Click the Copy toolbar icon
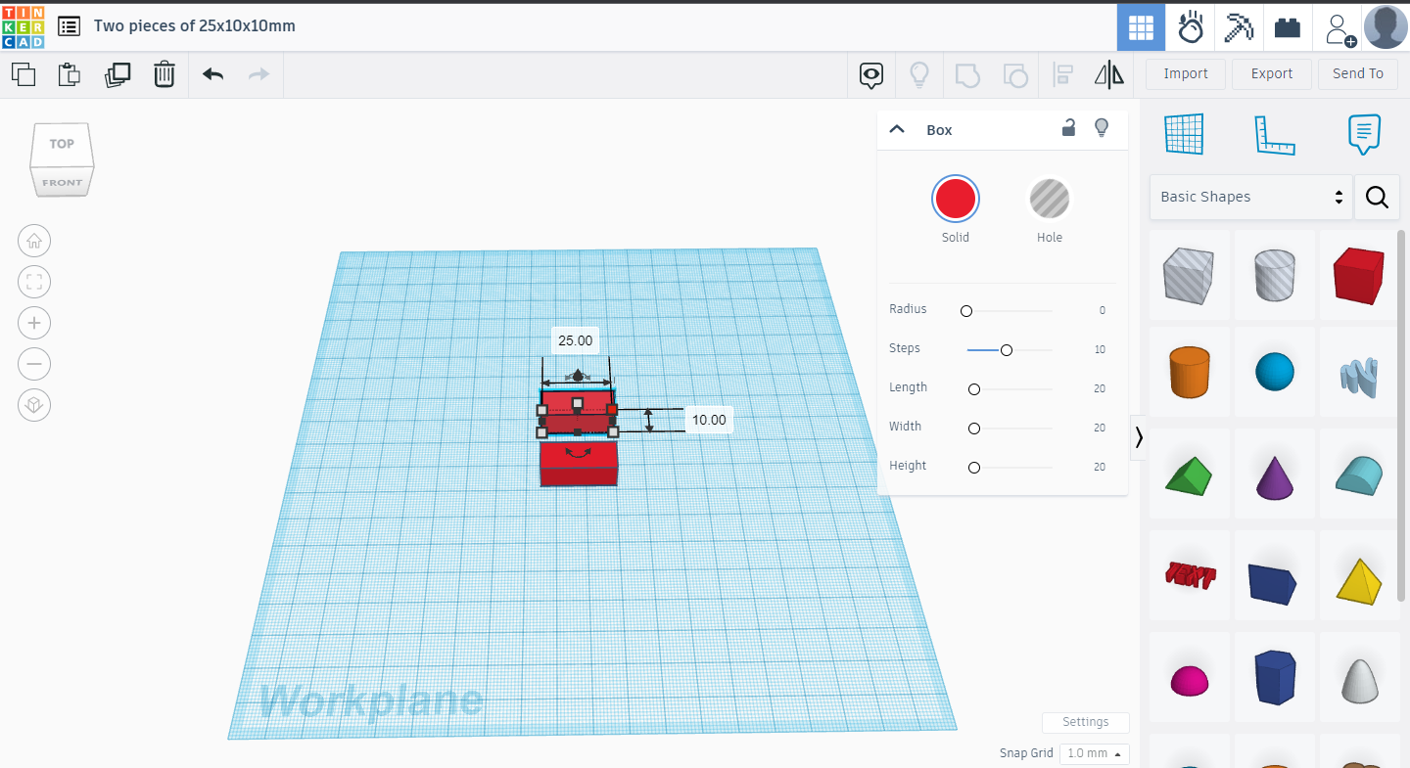 pos(23,74)
